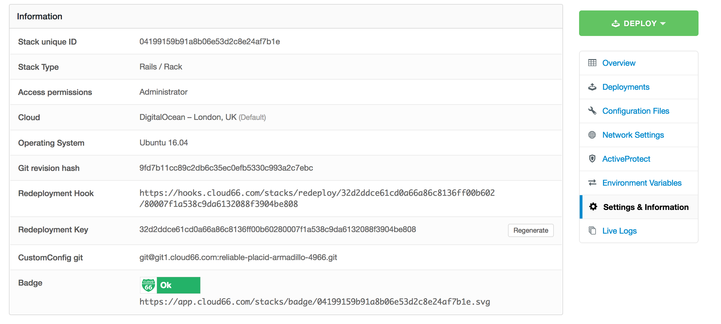Screen dimensions: 721x324
Task: Click the CustomConfig git repository address
Action: (x=238, y=257)
